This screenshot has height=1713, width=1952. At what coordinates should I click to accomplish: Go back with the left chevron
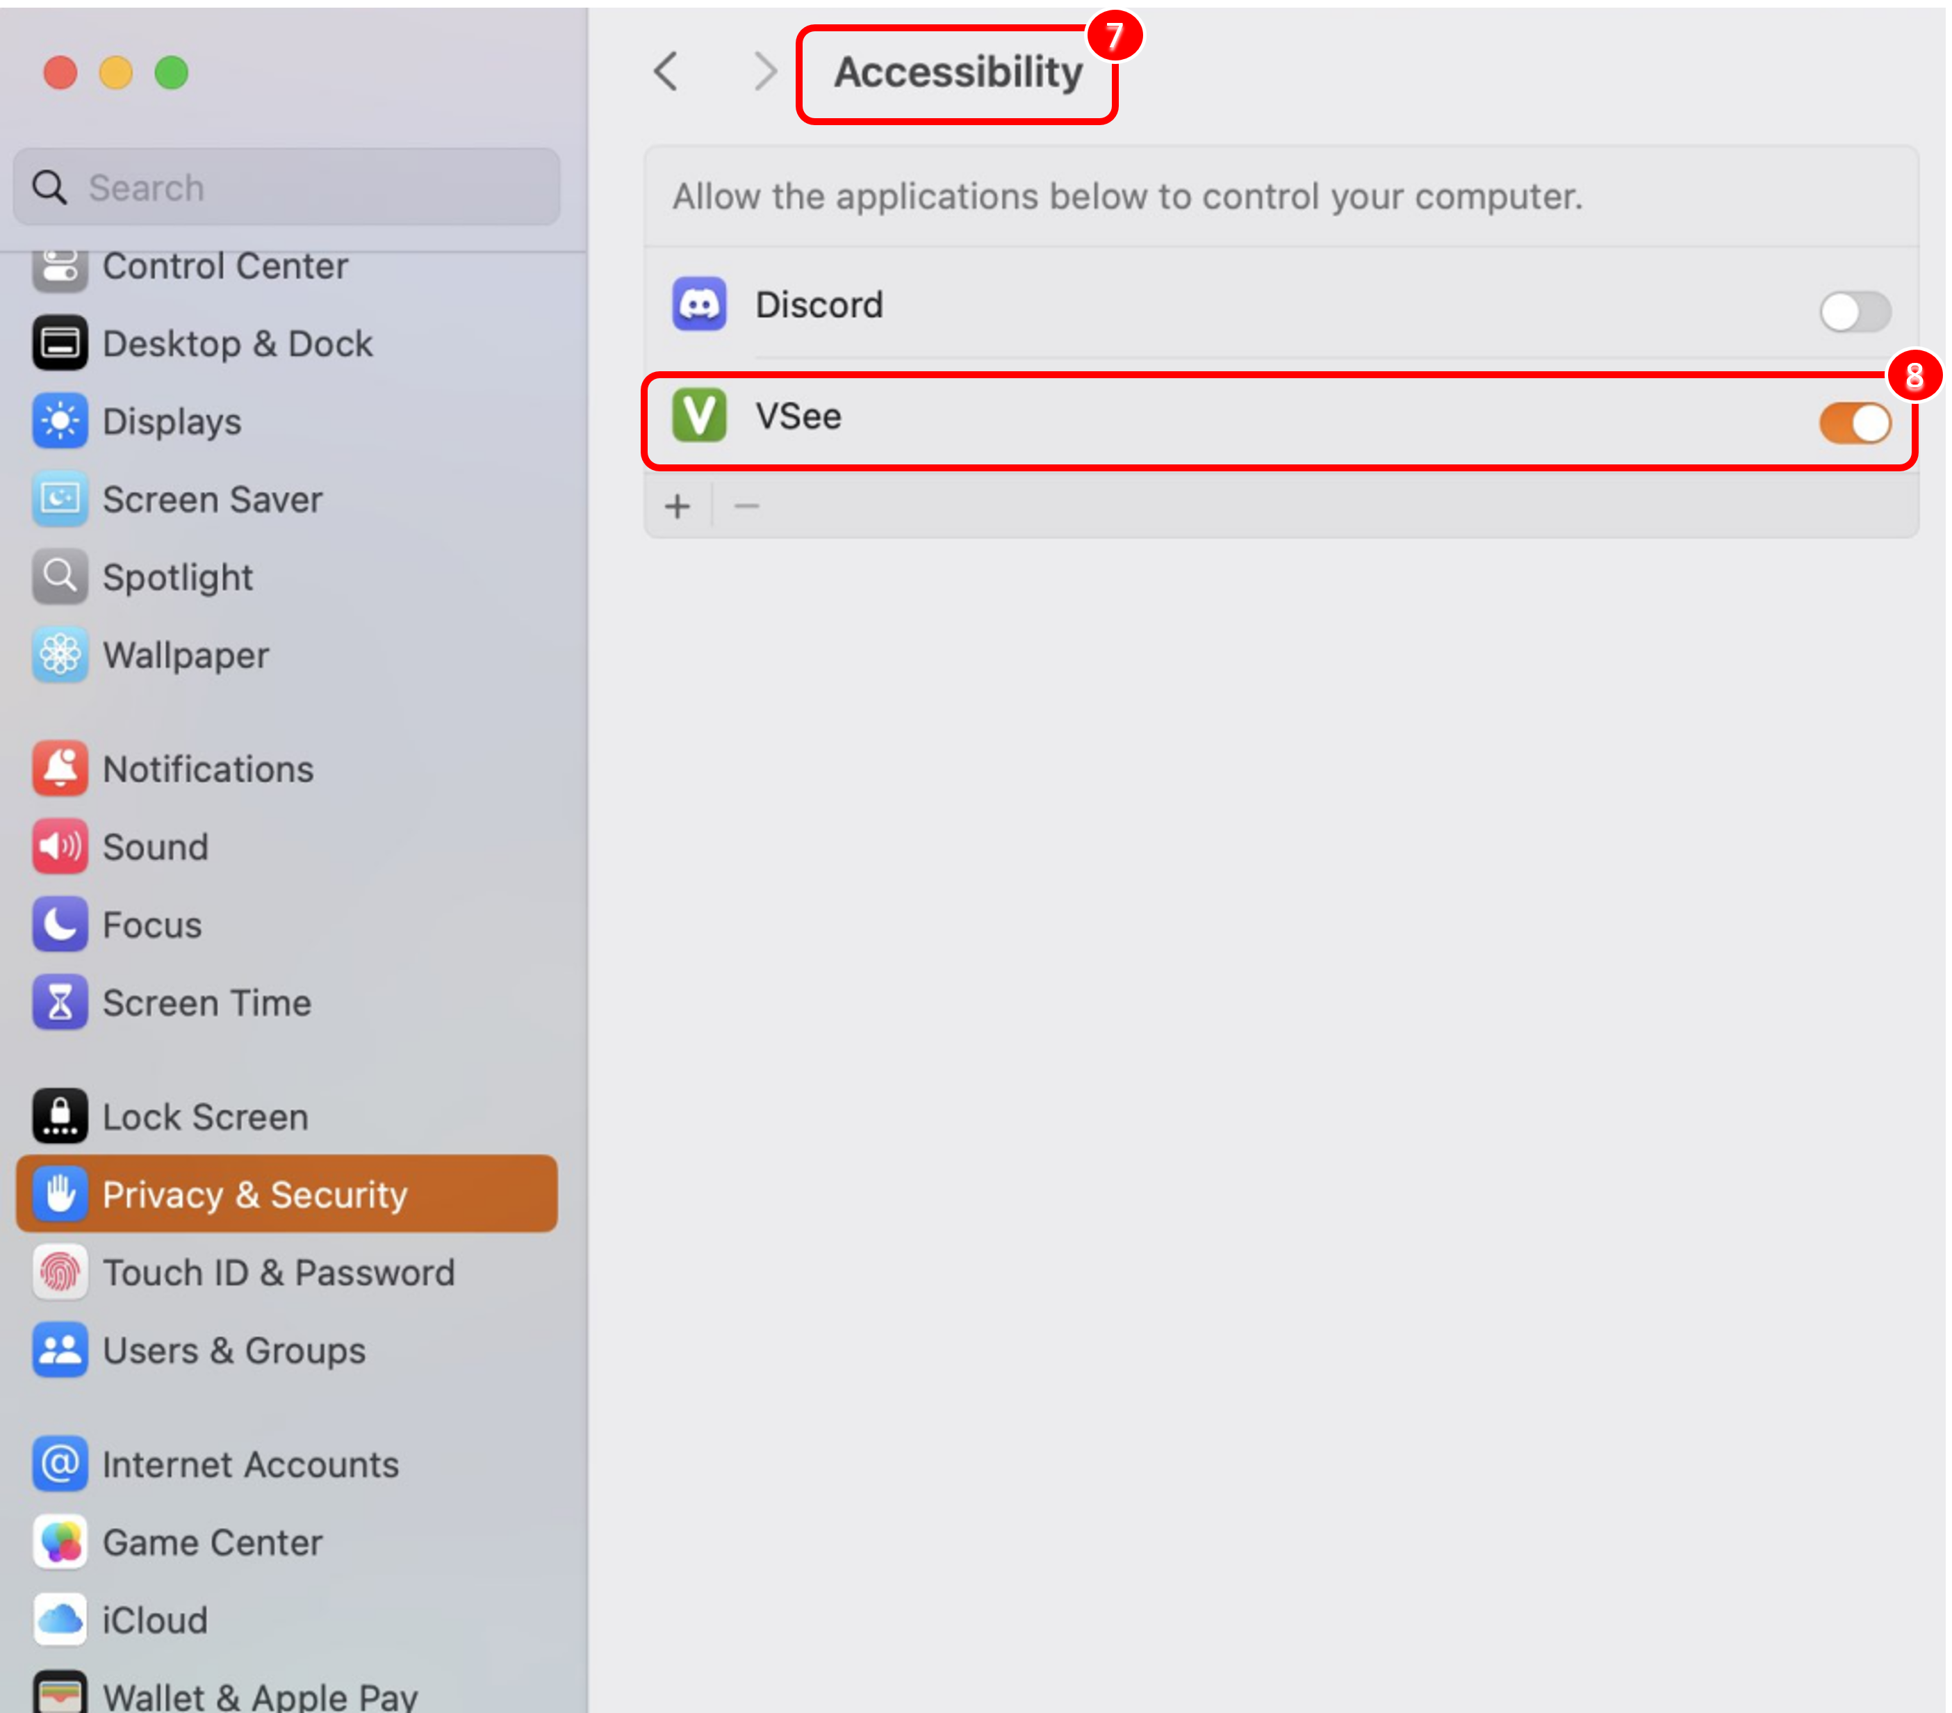point(666,72)
